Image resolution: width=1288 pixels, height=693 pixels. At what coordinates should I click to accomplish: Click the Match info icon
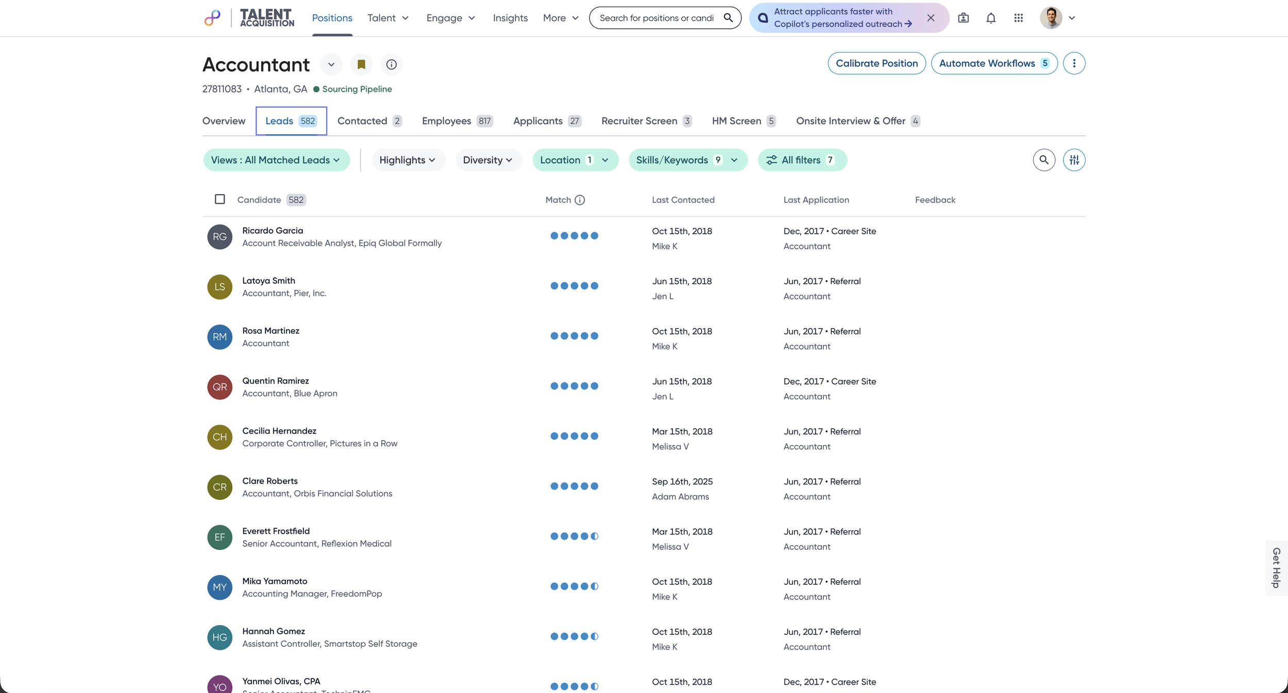tap(580, 200)
